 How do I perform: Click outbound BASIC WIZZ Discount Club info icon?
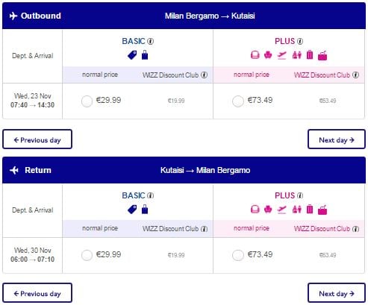click(205, 75)
